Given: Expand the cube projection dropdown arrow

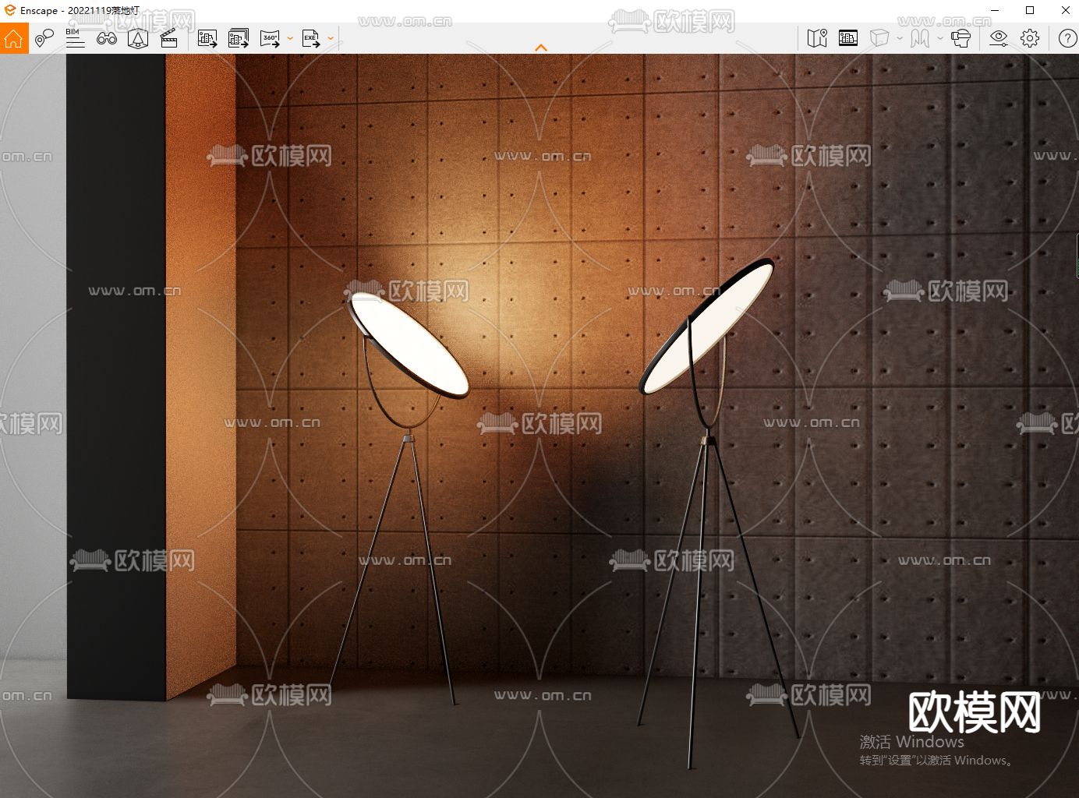Looking at the screenshot, I should click(900, 38).
